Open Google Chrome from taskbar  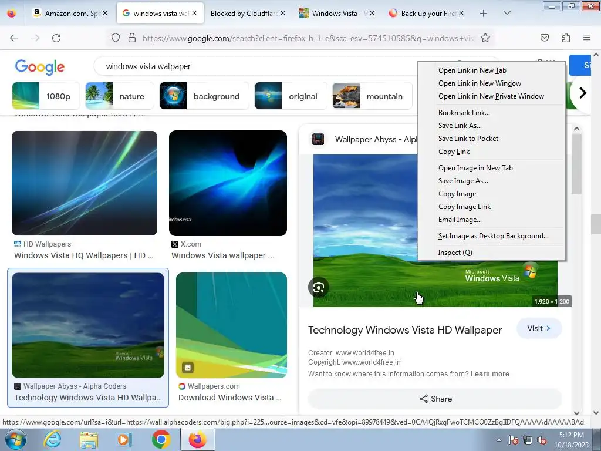pyautogui.click(x=161, y=439)
